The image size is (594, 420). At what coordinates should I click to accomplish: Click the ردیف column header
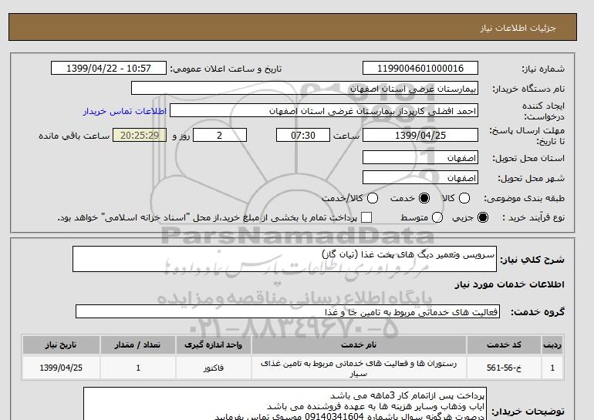click(x=552, y=344)
